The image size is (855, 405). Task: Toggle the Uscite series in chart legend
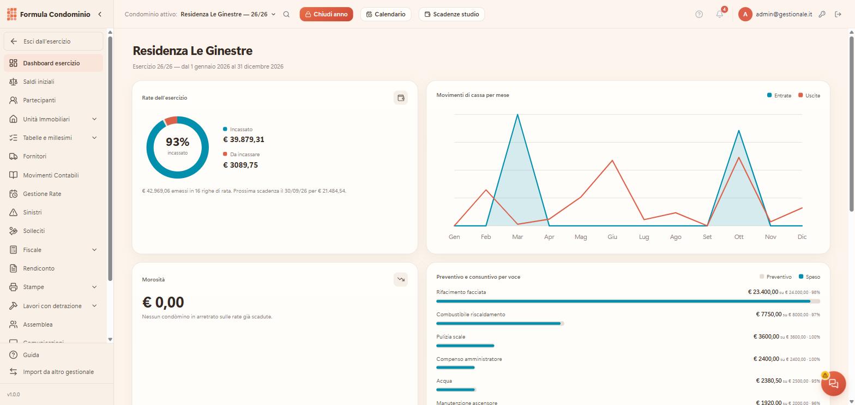click(809, 95)
